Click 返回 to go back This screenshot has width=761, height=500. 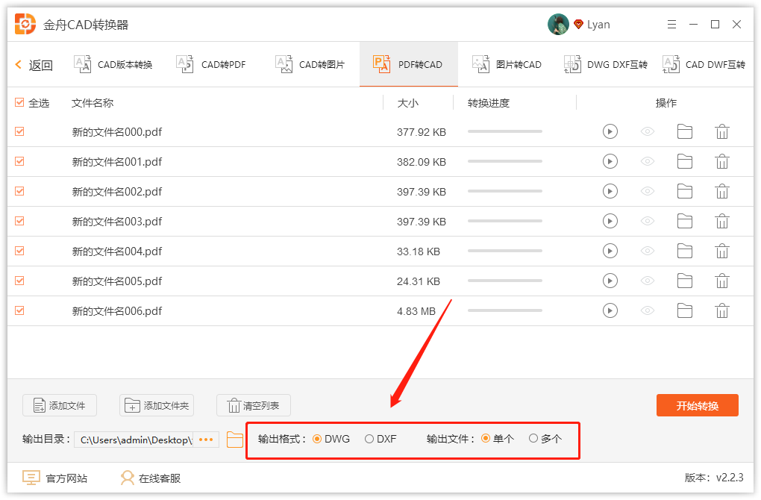pyautogui.click(x=34, y=65)
